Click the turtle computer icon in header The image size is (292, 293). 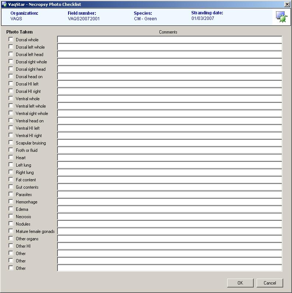tap(281, 17)
